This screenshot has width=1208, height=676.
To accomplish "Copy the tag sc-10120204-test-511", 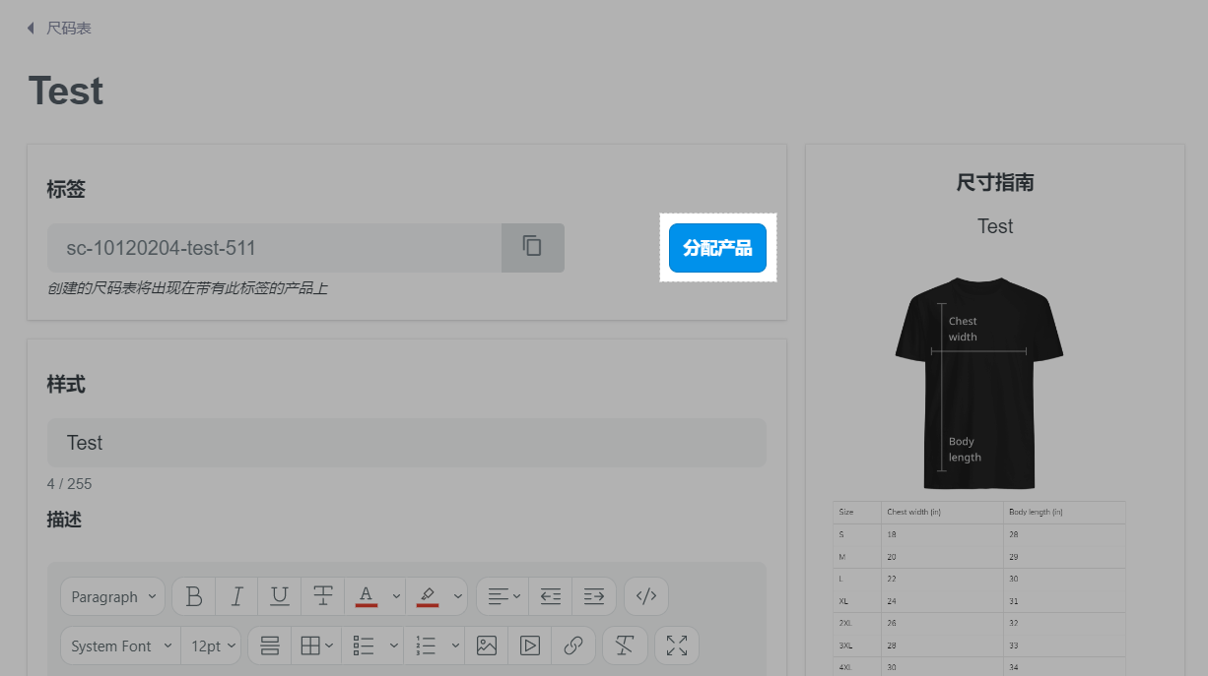I will (x=532, y=247).
